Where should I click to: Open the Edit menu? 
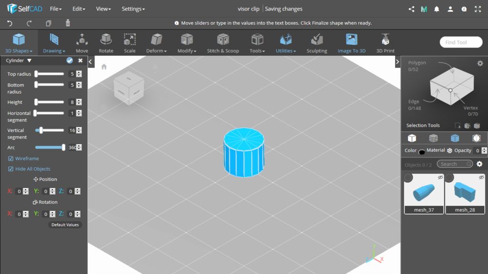click(79, 9)
